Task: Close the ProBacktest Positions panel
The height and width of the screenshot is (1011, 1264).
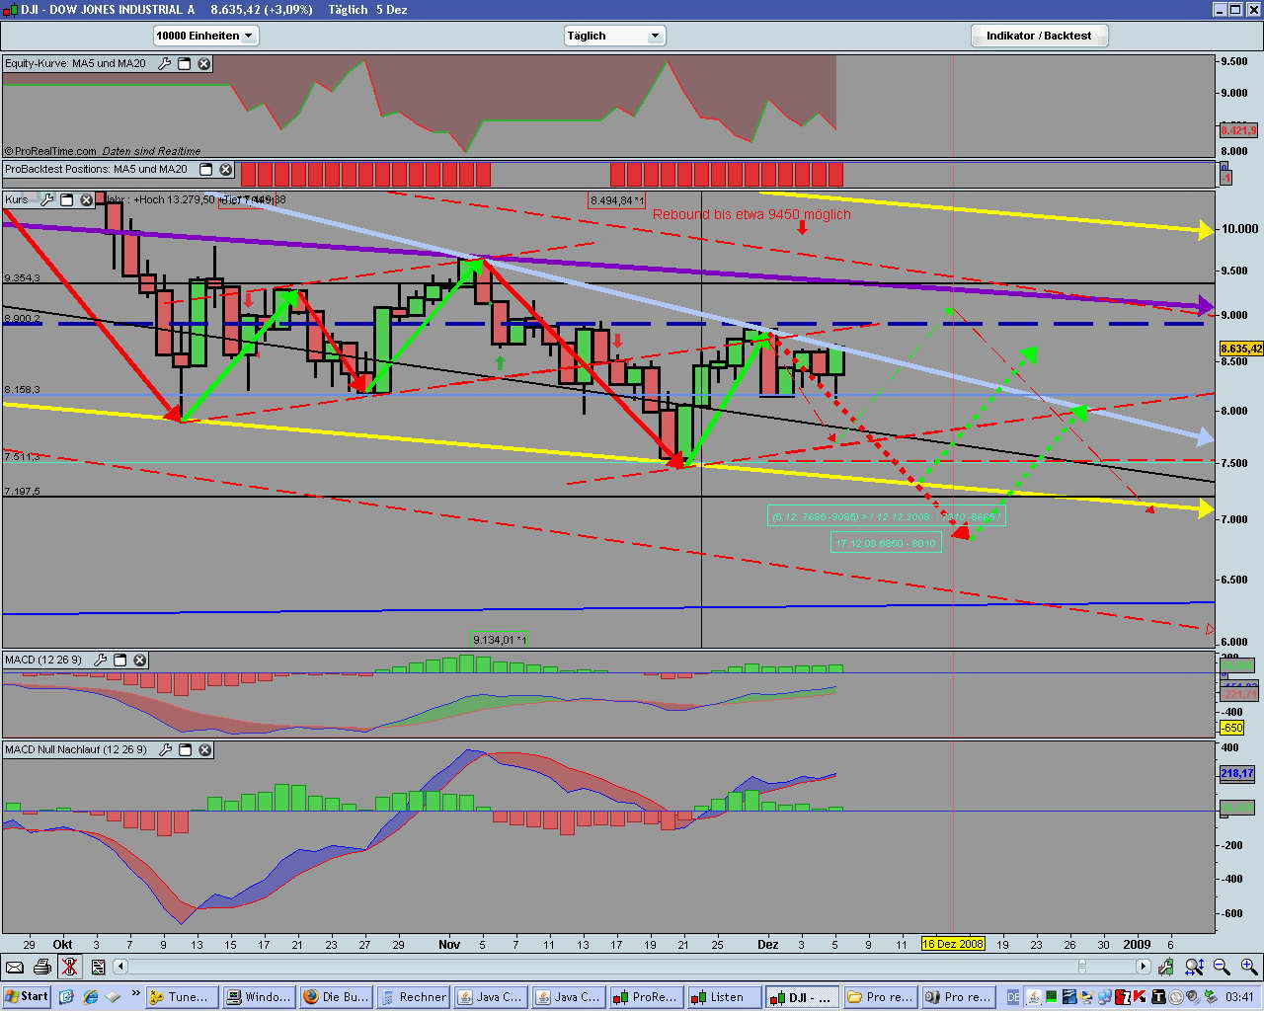Action: click(226, 169)
